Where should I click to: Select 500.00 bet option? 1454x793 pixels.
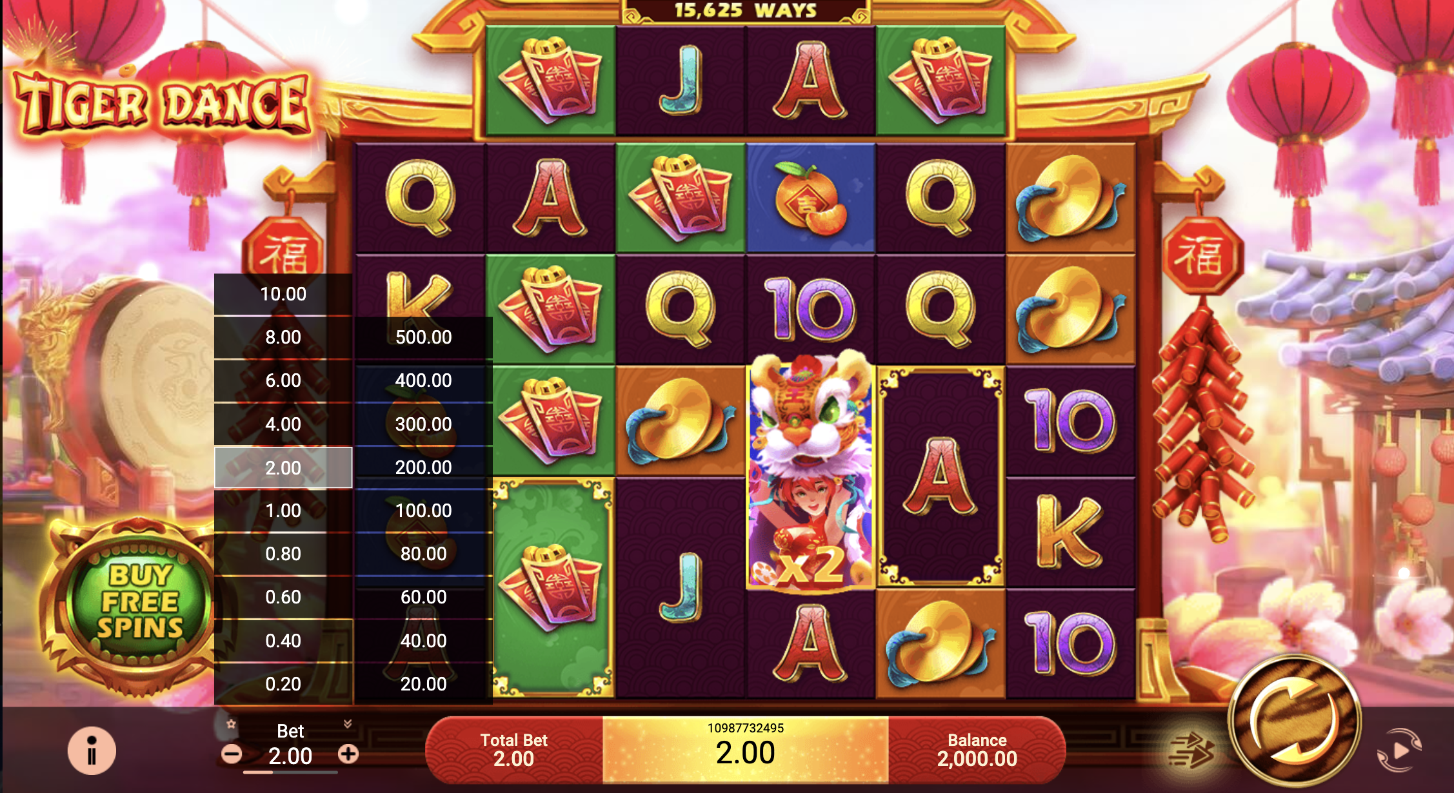[x=423, y=337]
